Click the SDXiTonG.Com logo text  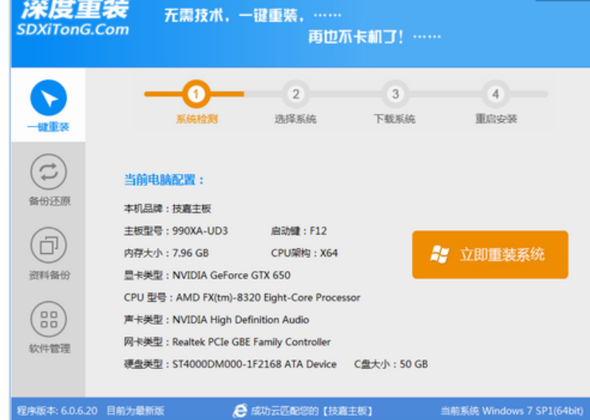tap(73, 30)
